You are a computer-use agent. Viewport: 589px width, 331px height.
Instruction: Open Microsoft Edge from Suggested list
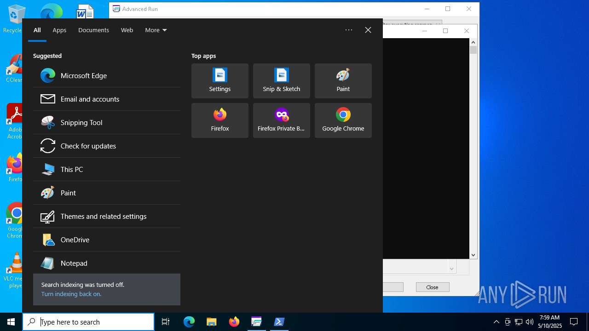coord(107,75)
